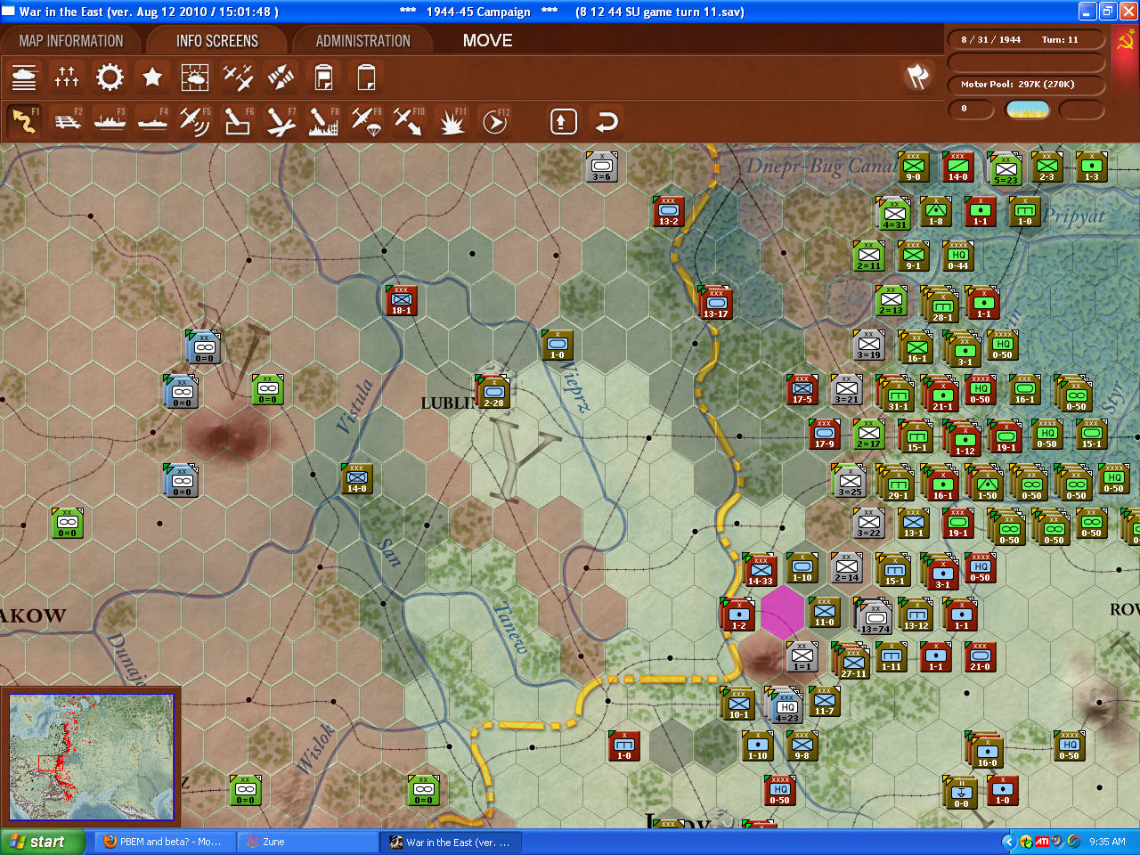This screenshot has width=1140, height=855.
Task: Select the 17-9 red unit counter
Action: point(824,434)
